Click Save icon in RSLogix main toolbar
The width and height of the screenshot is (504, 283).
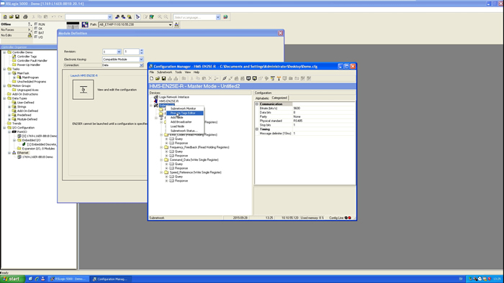[17, 17]
